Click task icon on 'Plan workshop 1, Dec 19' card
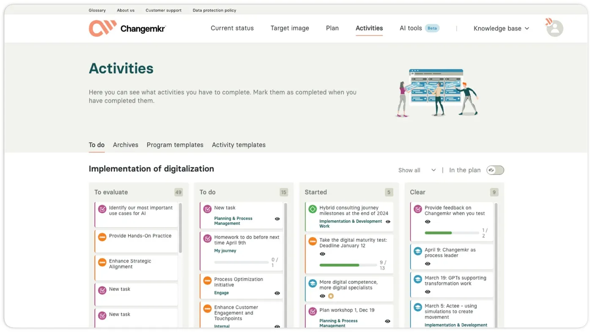This screenshot has height=332, width=592. (x=312, y=311)
